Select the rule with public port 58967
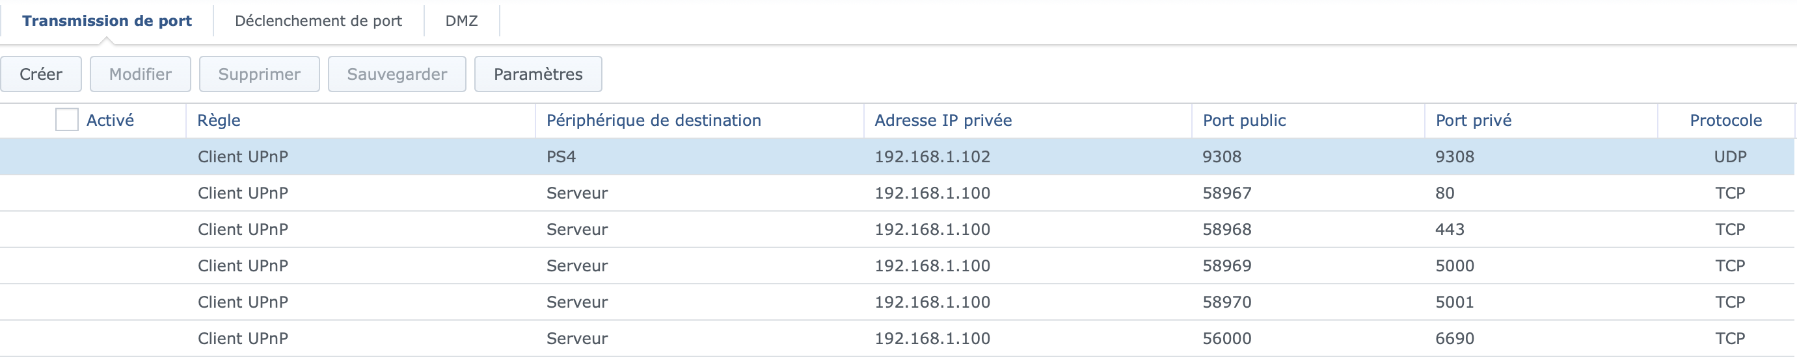 click(1226, 193)
